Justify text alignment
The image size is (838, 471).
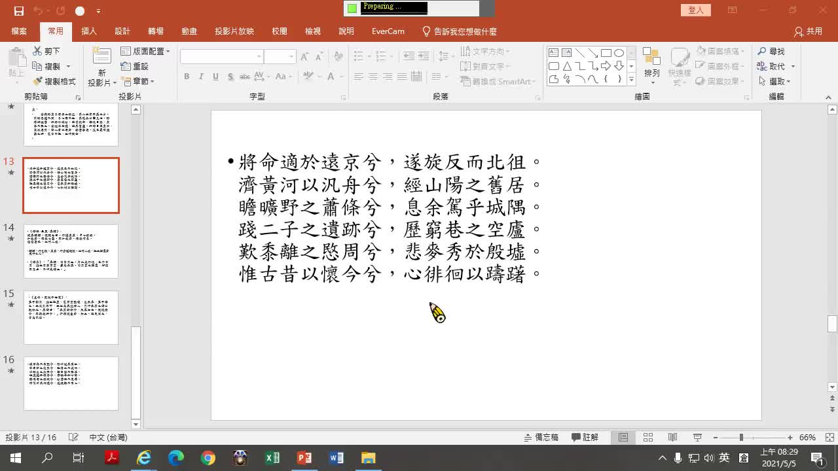(402, 77)
